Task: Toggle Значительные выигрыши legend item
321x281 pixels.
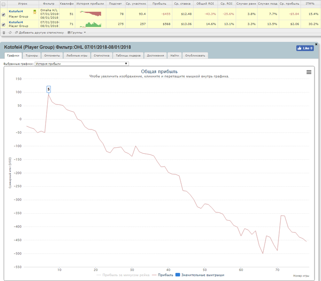Action: coord(200,275)
